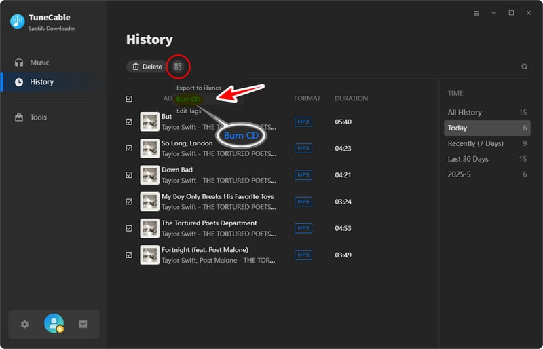Toggle the select-all checkbox in header
The width and height of the screenshot is (543, 349).
129,99
